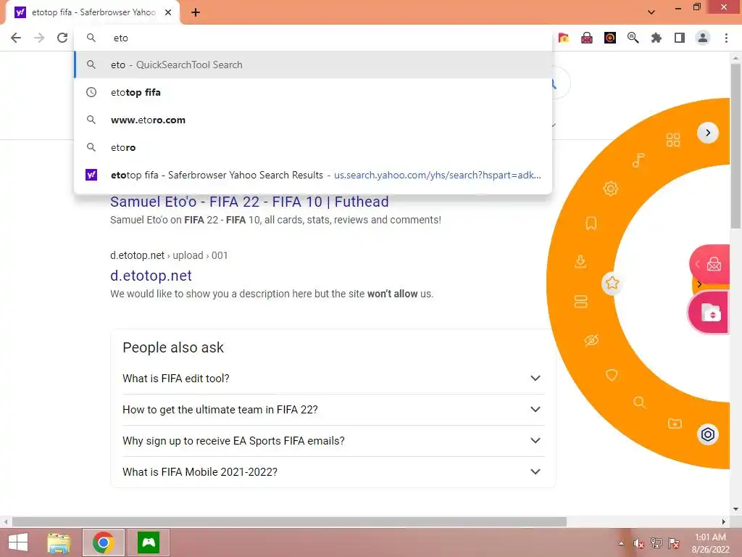Click the add-folder icon on orange ring

point(675,423)
